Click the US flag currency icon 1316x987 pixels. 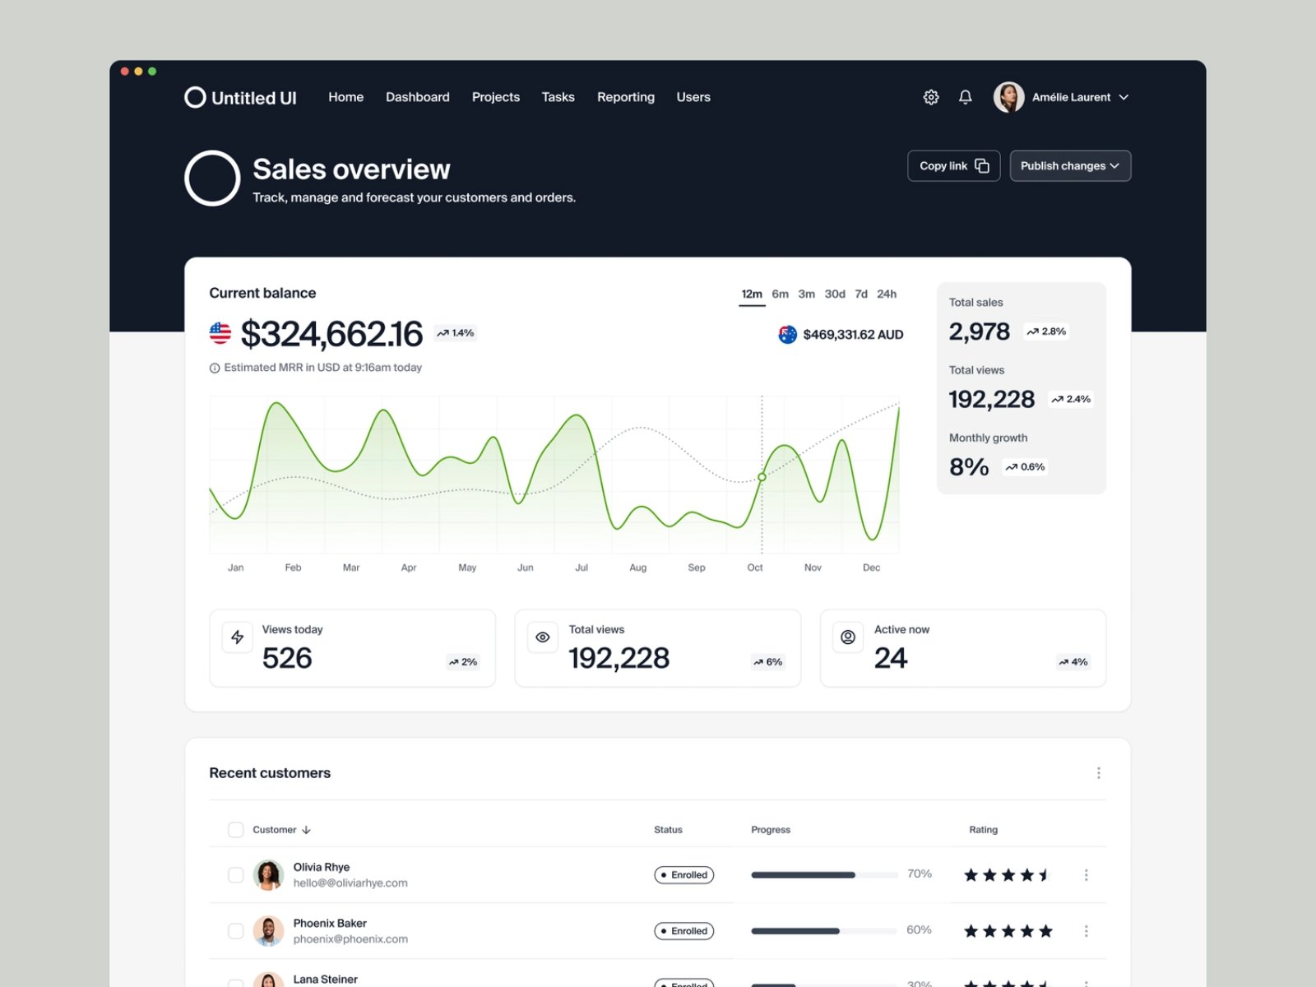(220, 333)
